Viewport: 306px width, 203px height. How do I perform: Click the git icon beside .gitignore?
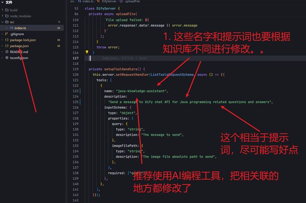click(7, 34)
